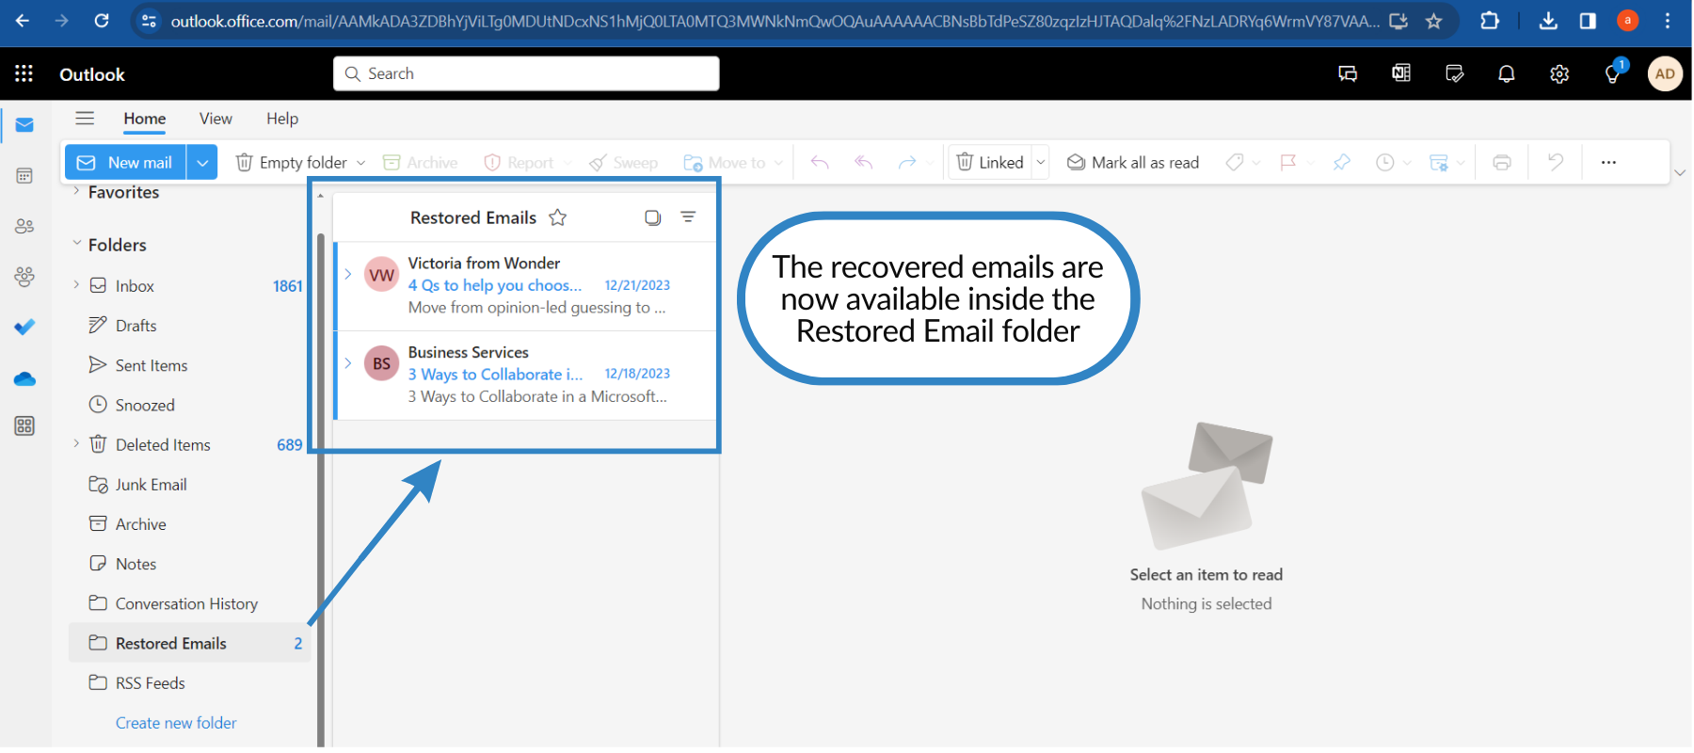Open Tips lightbulb icon
The width and height of the screenshot is (1694, 753).
tap(1613, 73)
